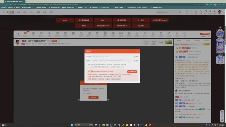Open the more (ellipsis) icon in toolbar
This screenshot has height=127, width=226.
click(185, 34)
